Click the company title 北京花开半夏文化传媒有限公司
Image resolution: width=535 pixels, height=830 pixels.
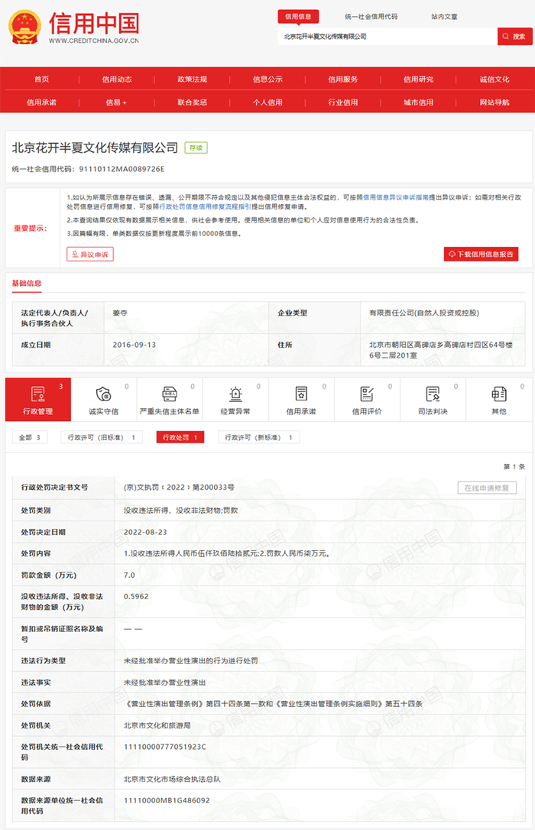pyautogui.click(x=95, y=148)
